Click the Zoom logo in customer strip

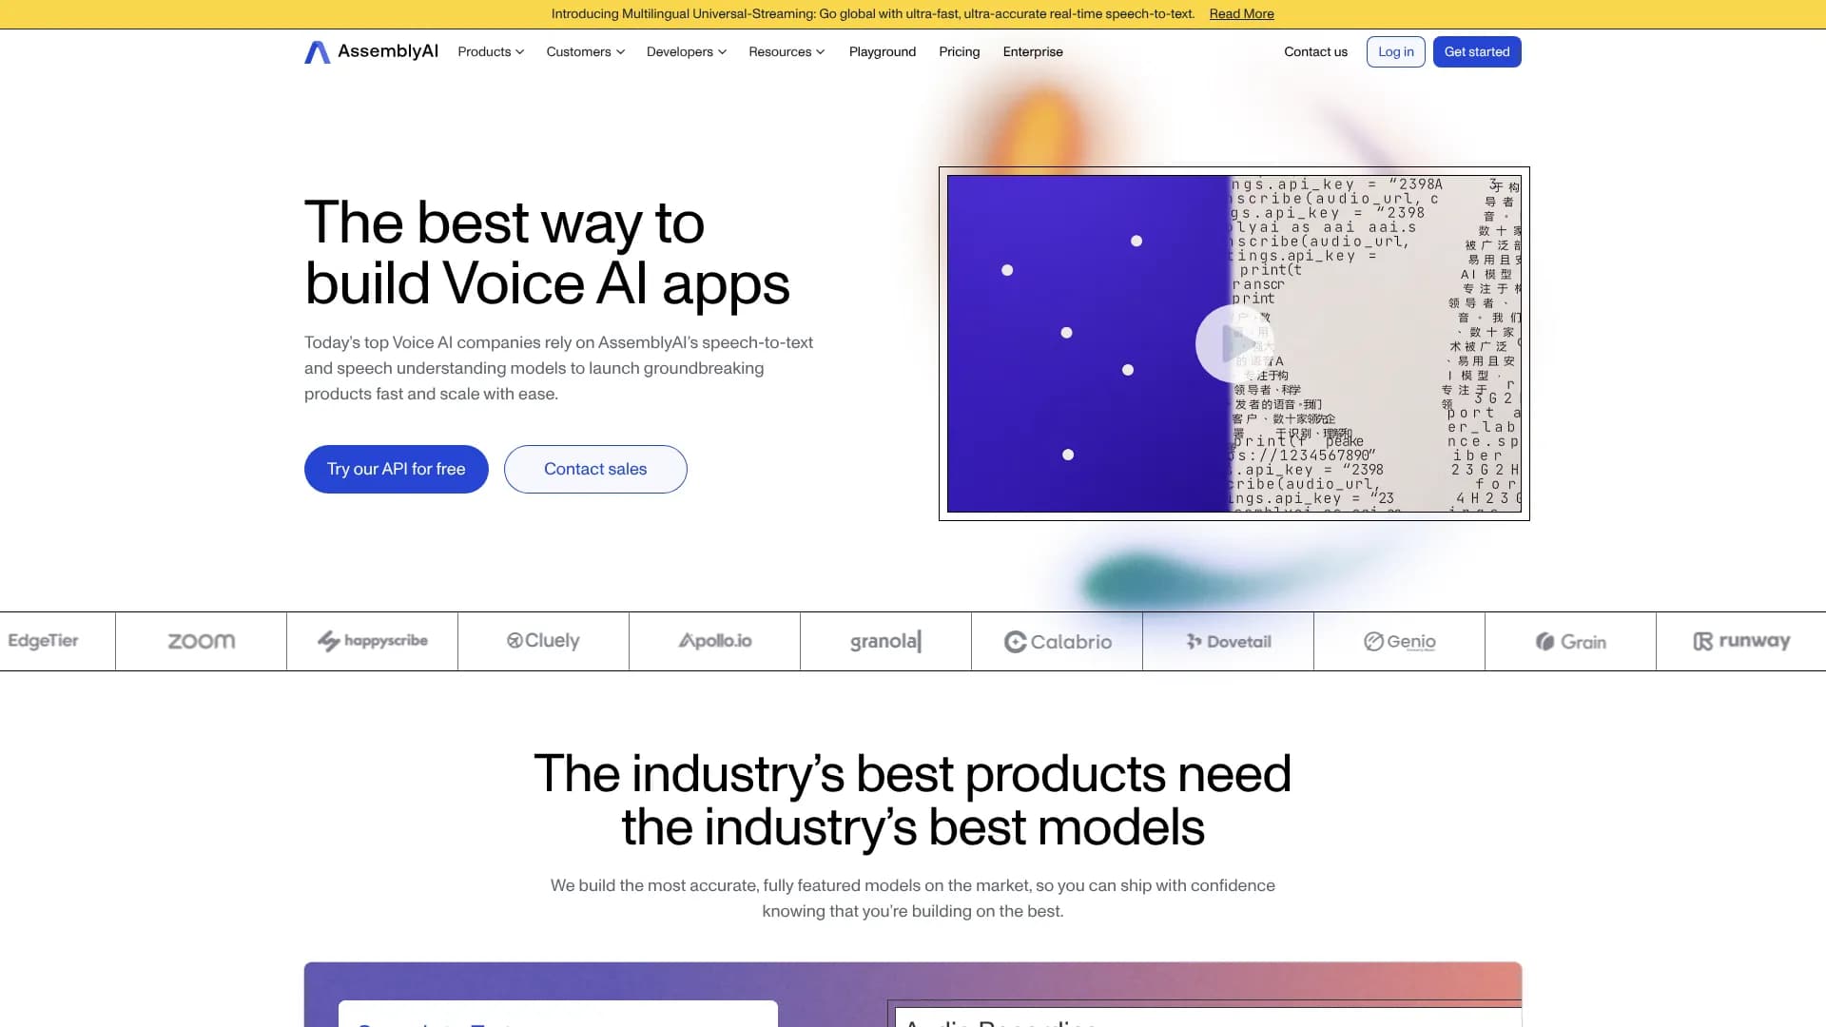point(201,642)
